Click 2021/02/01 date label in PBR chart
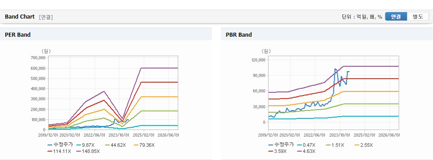 pyautogui.click(x=290, y=135)
